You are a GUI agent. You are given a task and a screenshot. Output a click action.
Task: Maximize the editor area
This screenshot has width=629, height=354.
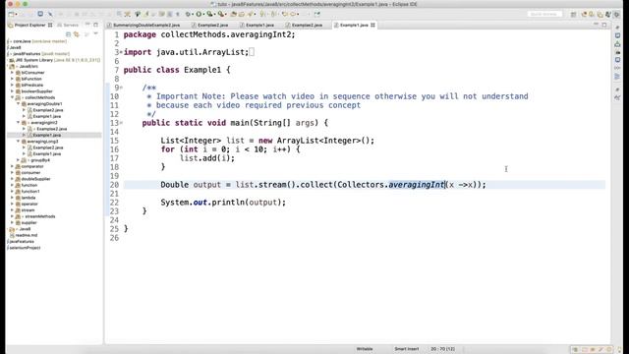(x=604, y=25)
